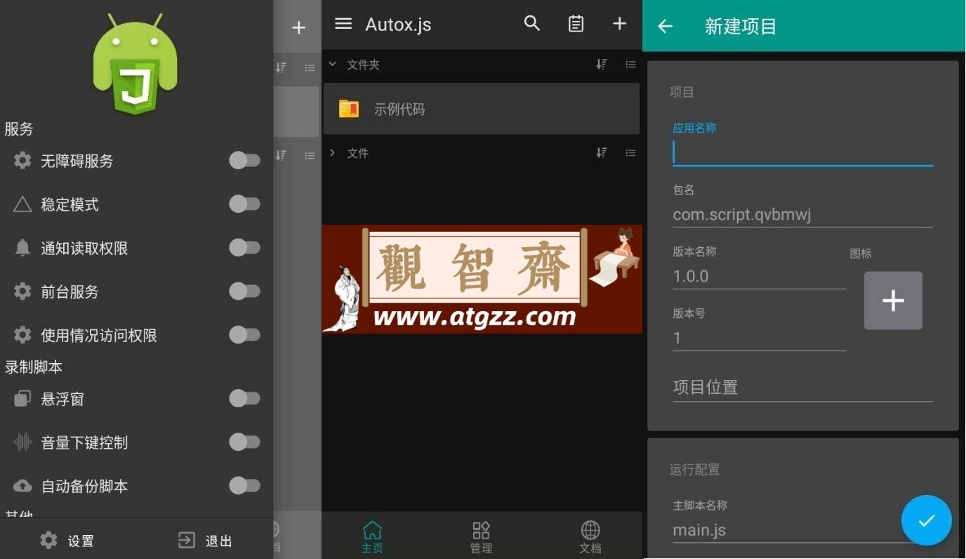966x559 pixels.
Task: Add a project icon with the 图标 plus button
Action: [893, 301]
